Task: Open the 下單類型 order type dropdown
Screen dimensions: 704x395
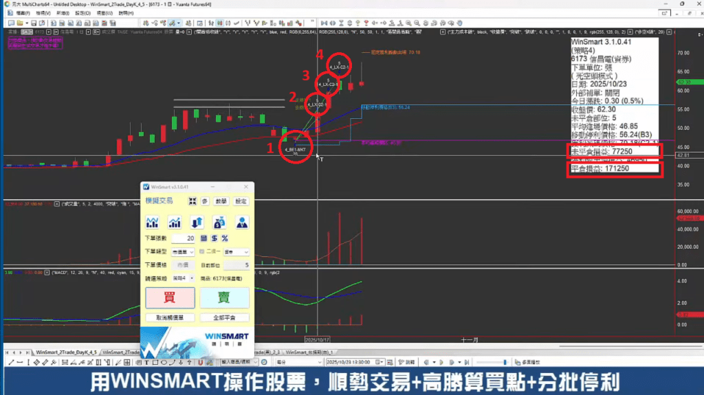Action: [x=181, y=252]
